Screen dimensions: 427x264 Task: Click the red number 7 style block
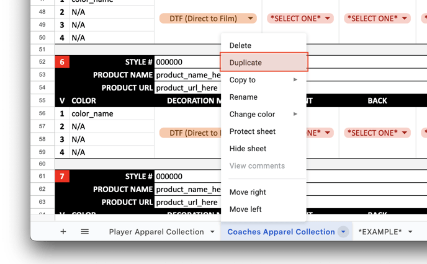pyautogui.click(x=62, y=177)
